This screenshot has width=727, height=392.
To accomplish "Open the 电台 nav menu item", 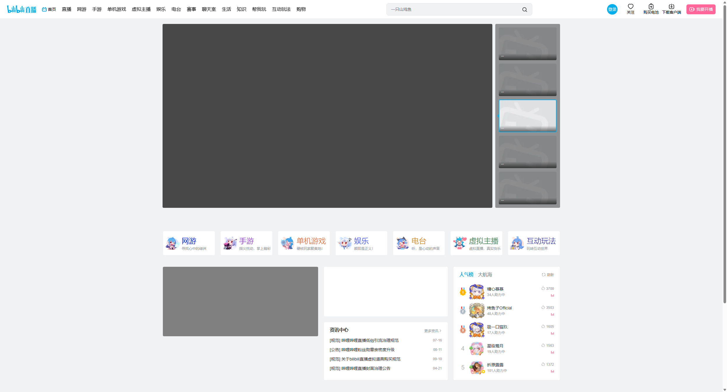I will (176, 9).
